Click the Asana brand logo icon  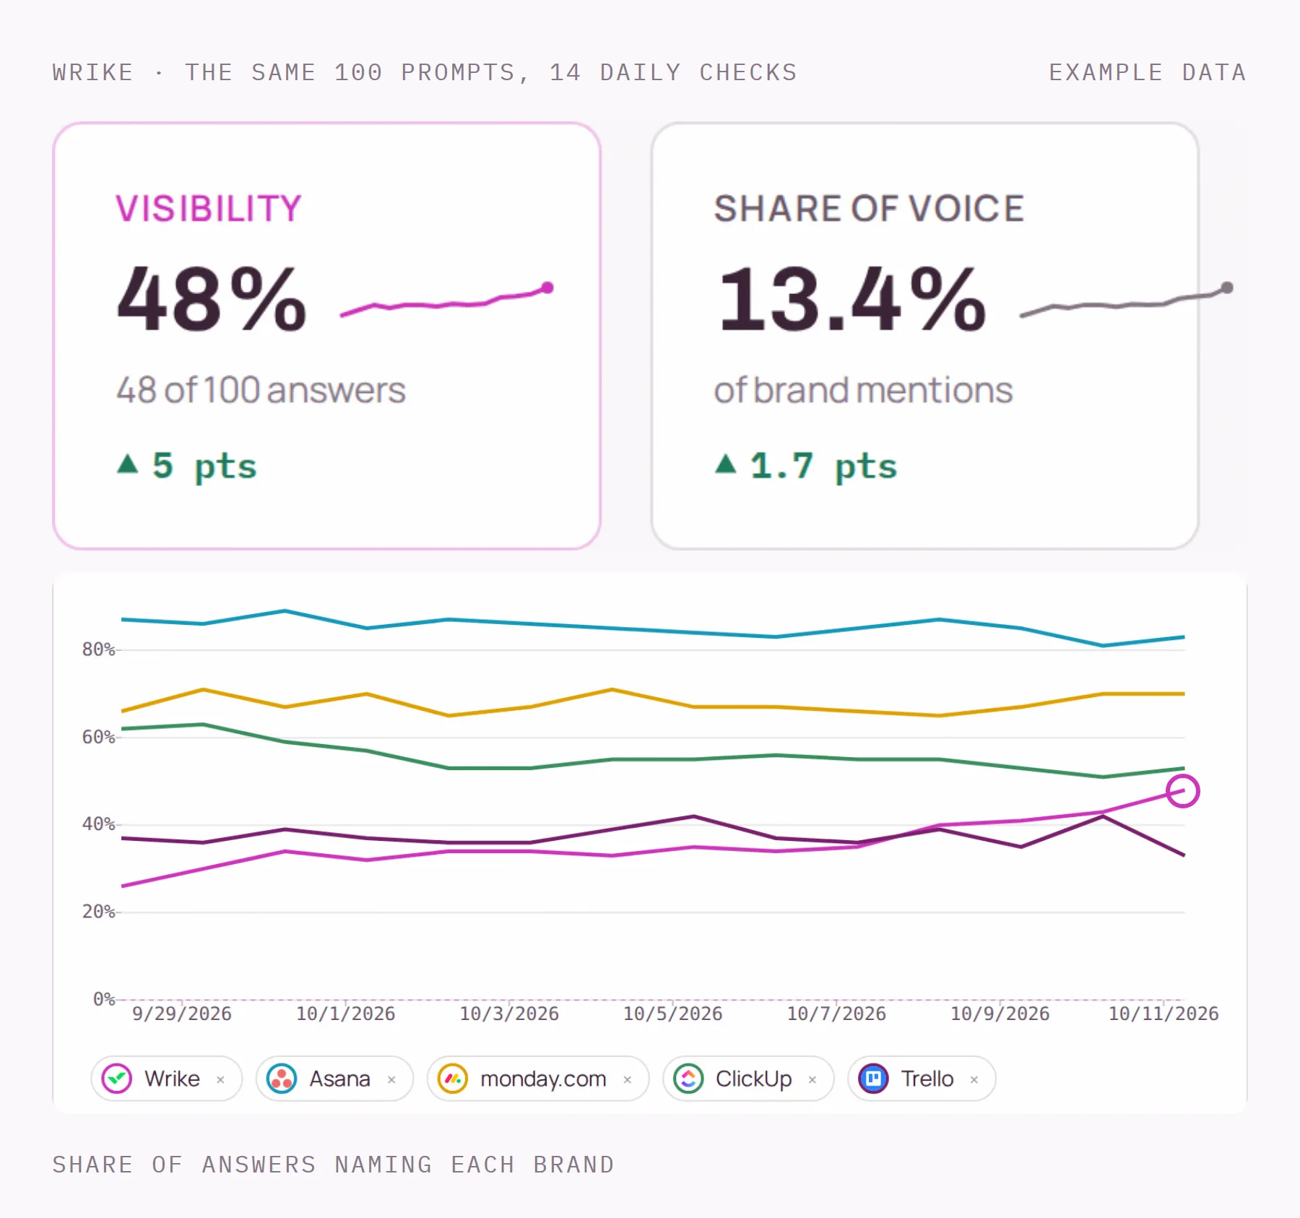point(282,1079)
